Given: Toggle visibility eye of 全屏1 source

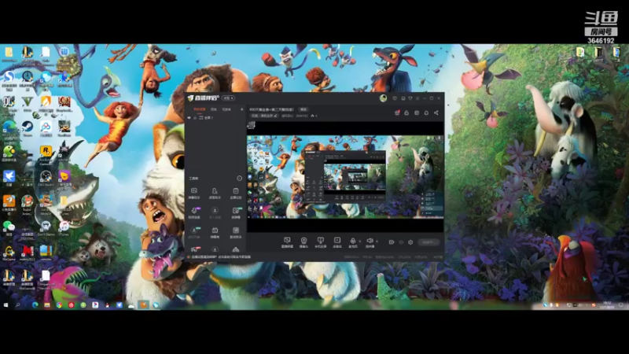Looking at the screenshot, I should tap(189, 117).
